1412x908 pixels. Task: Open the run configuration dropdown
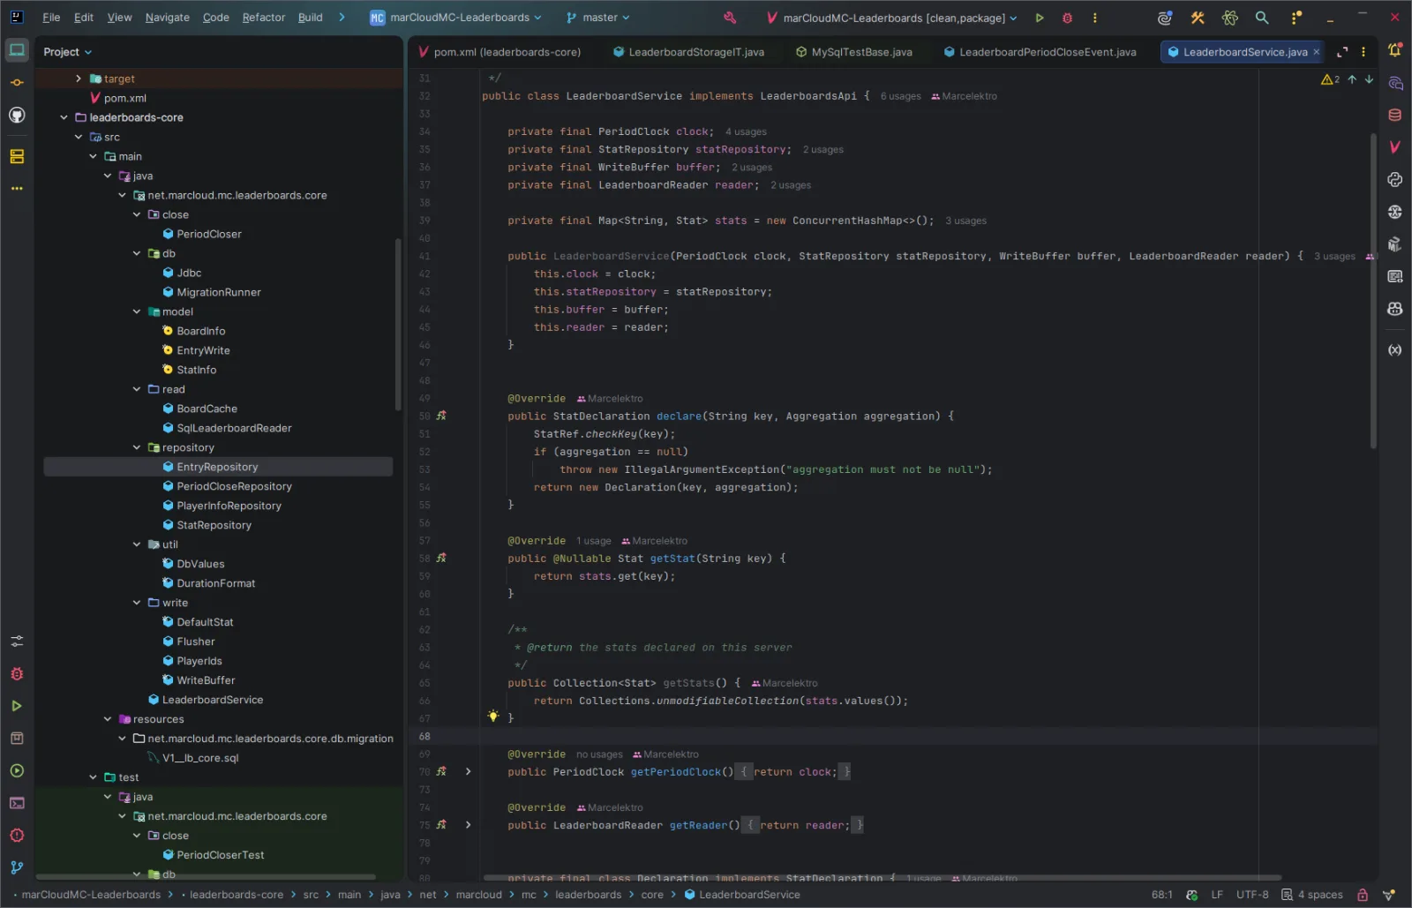tap(892, 18)
